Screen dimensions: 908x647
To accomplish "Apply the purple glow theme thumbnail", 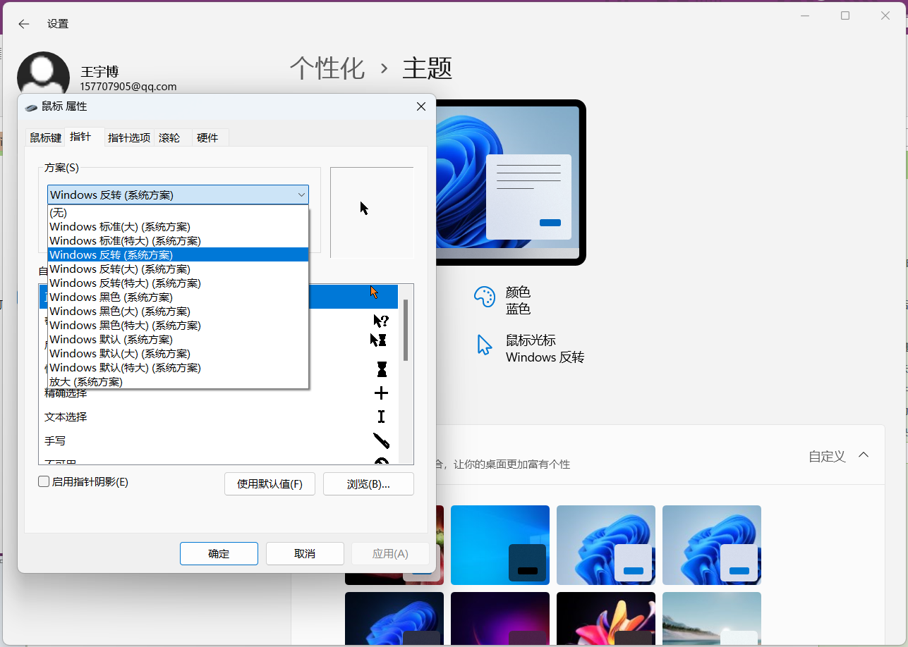I will click(x=500, y=620).
